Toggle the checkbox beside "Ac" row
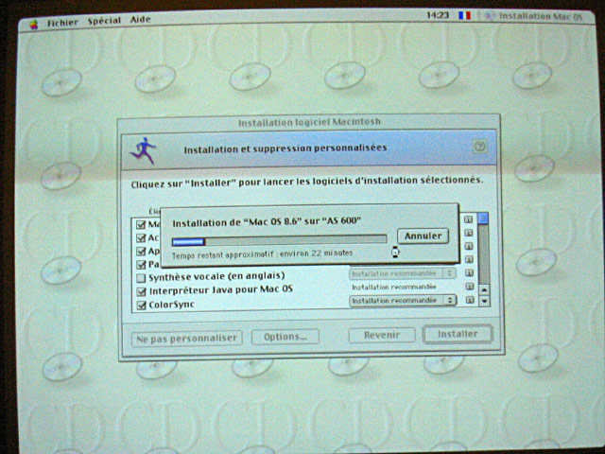 click(x=141, y=237)
